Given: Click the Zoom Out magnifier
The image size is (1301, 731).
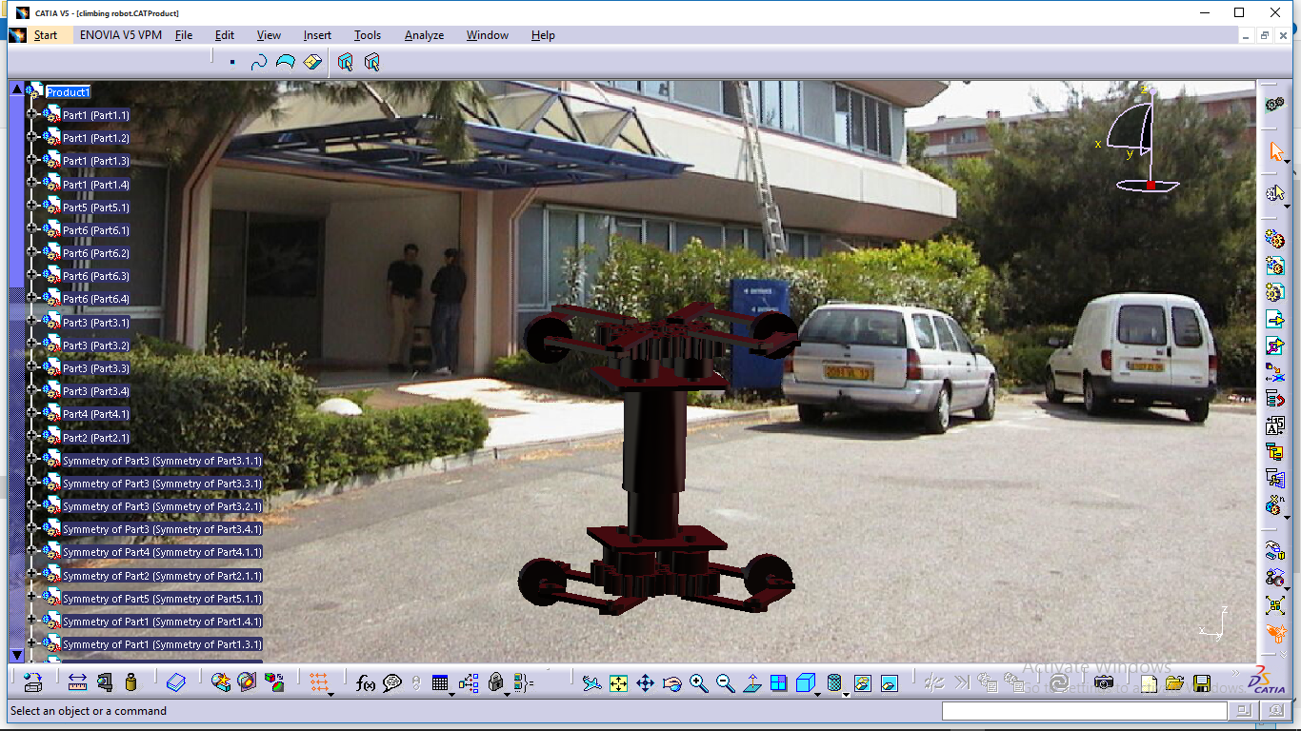Looking at the screenshot, I should [x=725, y=682].
